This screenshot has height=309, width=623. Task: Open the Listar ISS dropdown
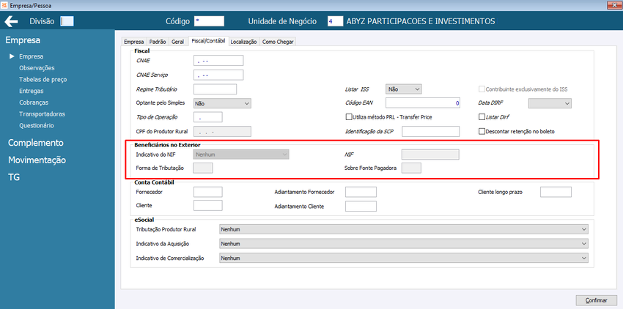point(403,89)
